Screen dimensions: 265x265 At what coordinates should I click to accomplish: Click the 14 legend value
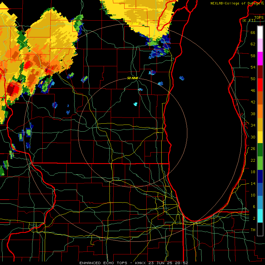pos(253,183)
